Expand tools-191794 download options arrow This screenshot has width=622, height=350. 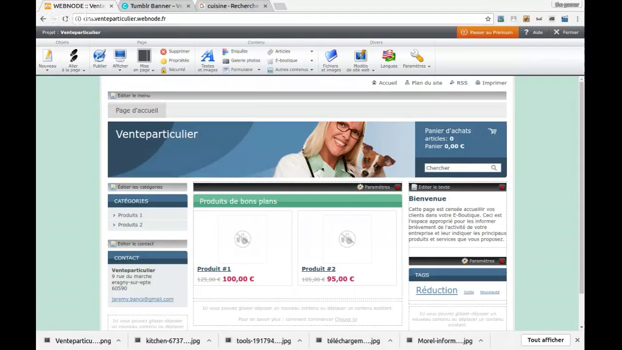(x=299, y=341)
